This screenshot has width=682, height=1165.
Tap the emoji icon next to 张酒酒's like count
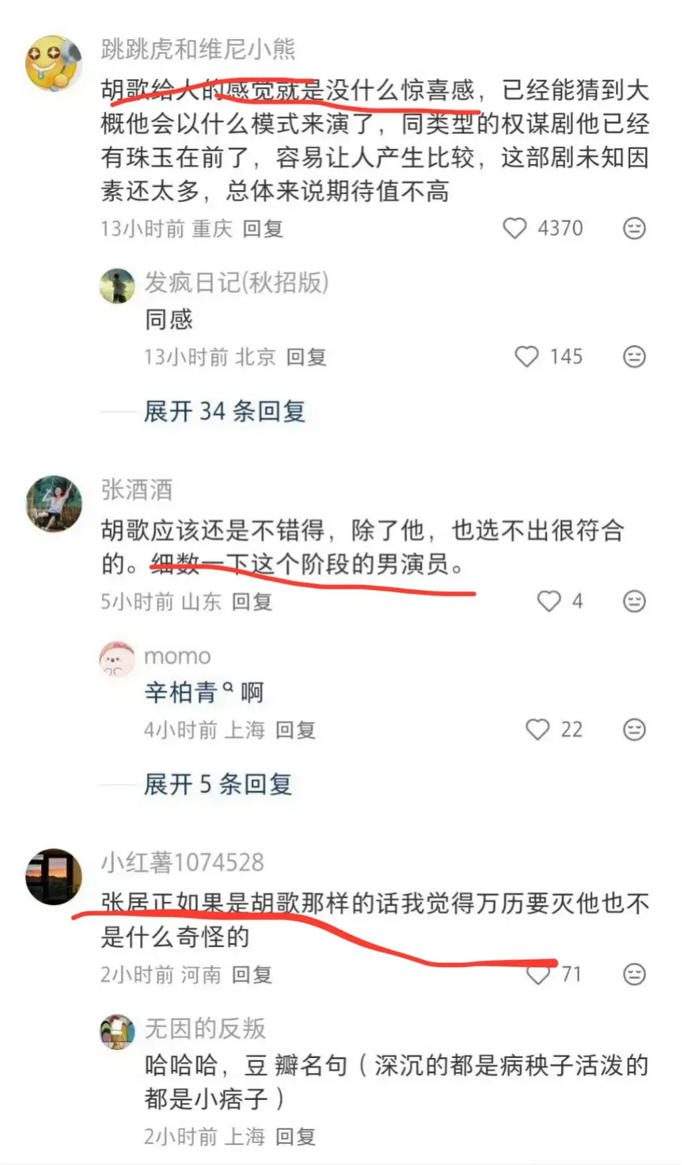click(634, 601)
